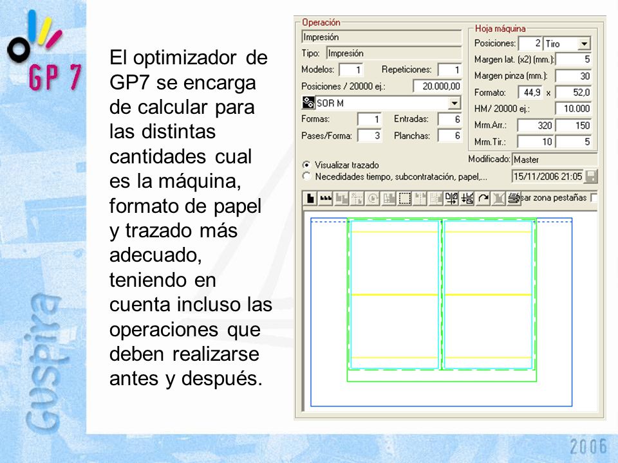Click the horizontal flip pages arrow icon
Image resolution: width=618 pixels, height=463 pixels.
point(452,198)
